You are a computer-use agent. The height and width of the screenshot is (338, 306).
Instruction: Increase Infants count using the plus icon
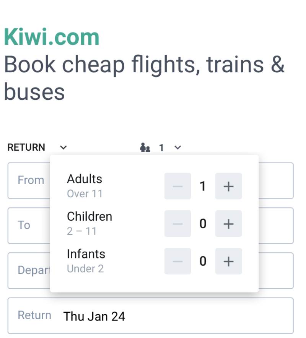(228, 261)
